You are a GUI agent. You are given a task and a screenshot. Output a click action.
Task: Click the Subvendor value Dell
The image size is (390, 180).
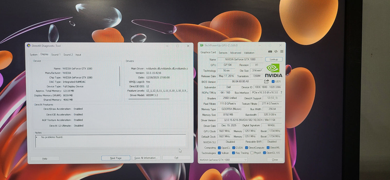[228, 87]
